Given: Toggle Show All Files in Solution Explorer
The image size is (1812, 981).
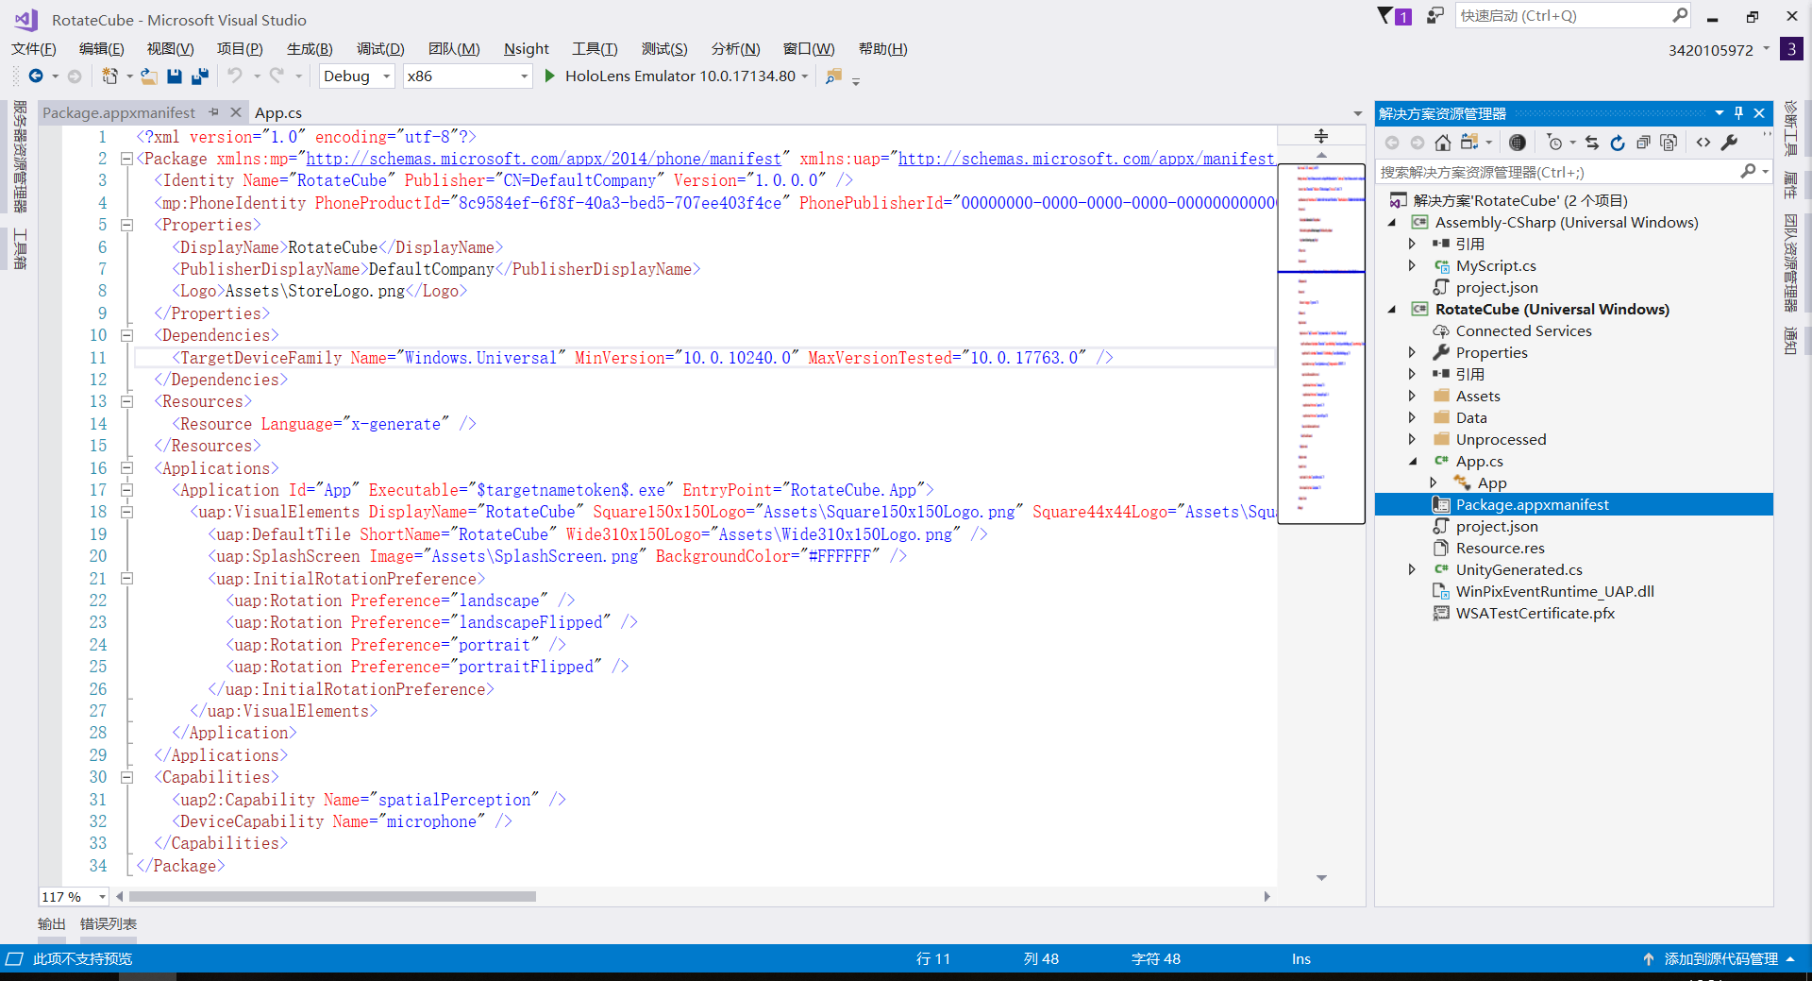Looking at the screenshot, I should click(1669, 143).
